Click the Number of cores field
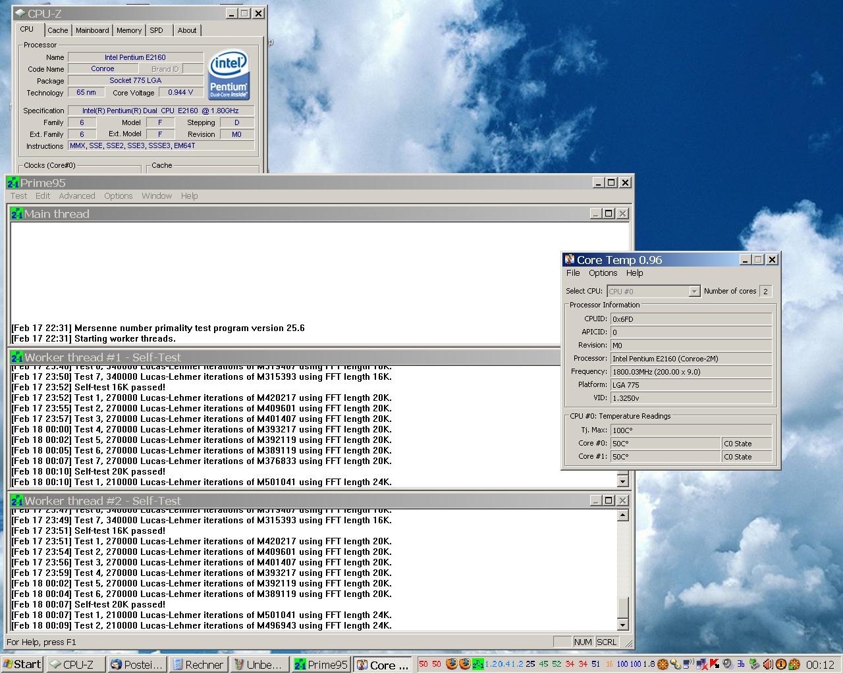 pos(765,291)
